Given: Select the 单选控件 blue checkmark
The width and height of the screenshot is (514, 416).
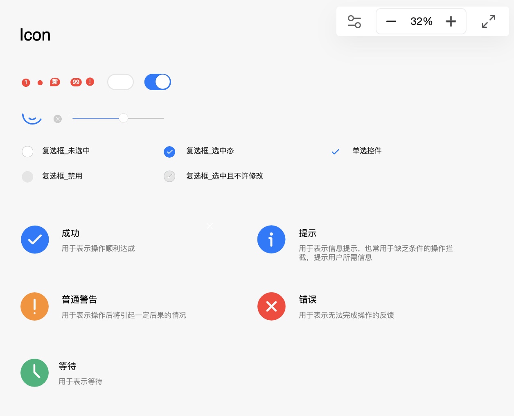Looking at the screenshot, I should 335,152.
